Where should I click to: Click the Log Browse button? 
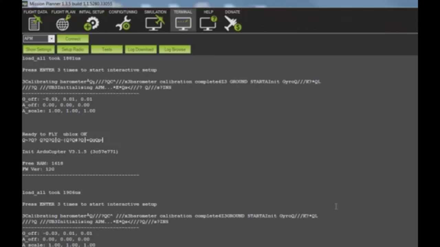pos(175,49)
